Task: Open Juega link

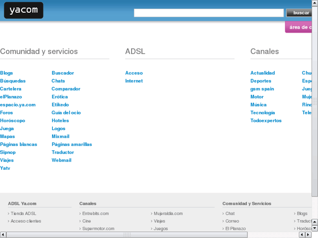Action: pyautogui.click(x=7, y=128)
